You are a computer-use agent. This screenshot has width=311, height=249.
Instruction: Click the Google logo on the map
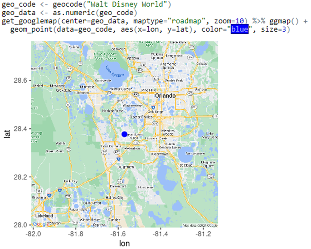(x=41, y=224)
